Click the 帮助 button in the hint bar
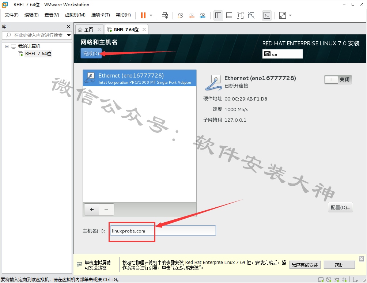The width and height of the screenshot is (367, 283). click(x=339, y=265)
